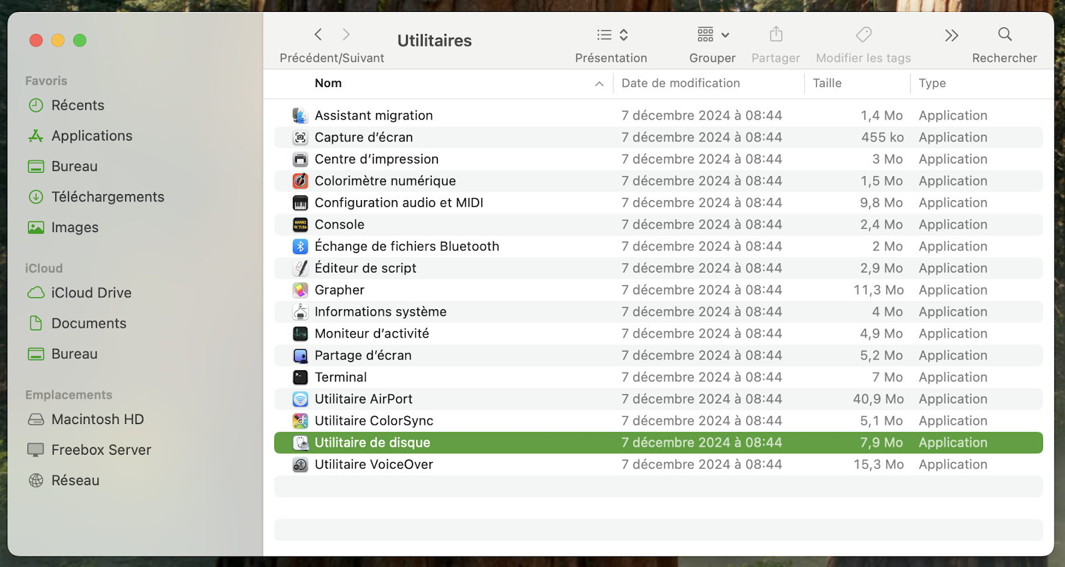Select the Échange de fichiers Bluetooth icon

[x=300, y=247]
